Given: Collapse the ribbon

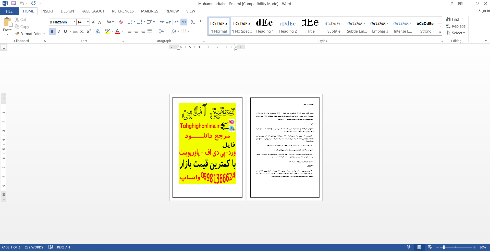Looking at the screenshot, I should pyautogui.click(x=486, y=41).
